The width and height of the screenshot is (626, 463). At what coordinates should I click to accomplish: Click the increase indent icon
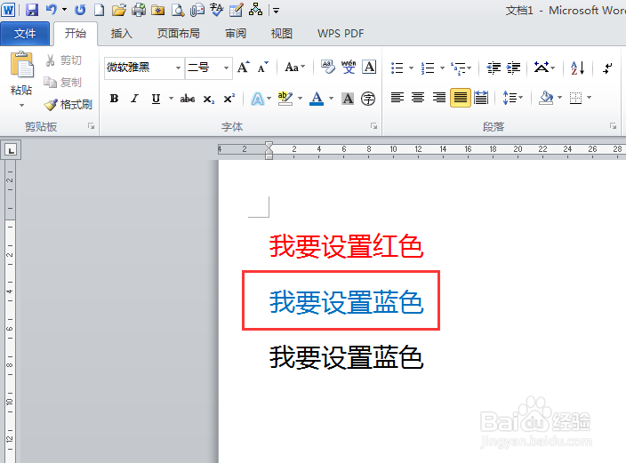(513, 68)
